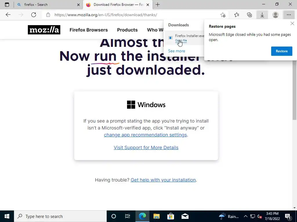Click Visit Support for More Details

[146, 147]
